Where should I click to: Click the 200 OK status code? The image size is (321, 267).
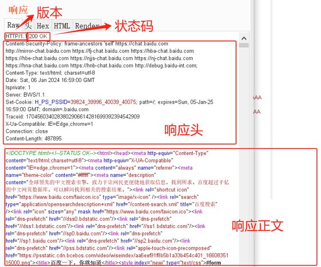pyautogui.click(x=38, y=36)
